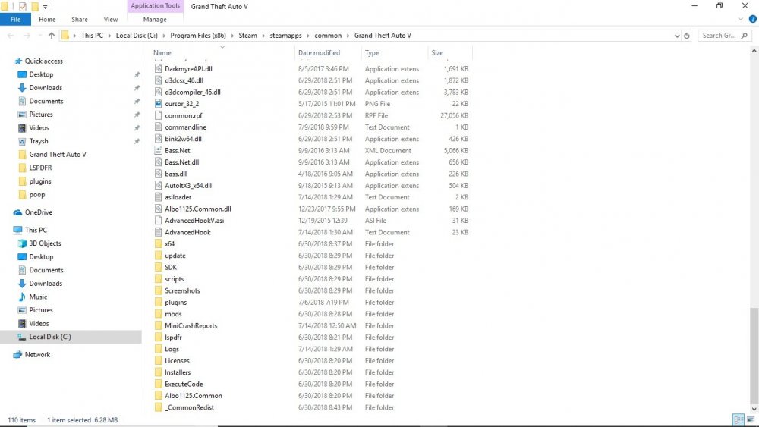The image size is (759, 427).
Task: Open 3D Objects under This PC
Action: pos(45,243)
